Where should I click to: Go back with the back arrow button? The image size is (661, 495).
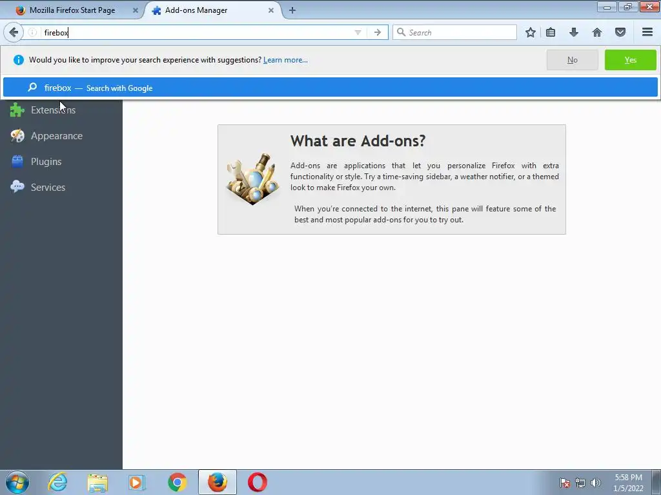point(14,32)
